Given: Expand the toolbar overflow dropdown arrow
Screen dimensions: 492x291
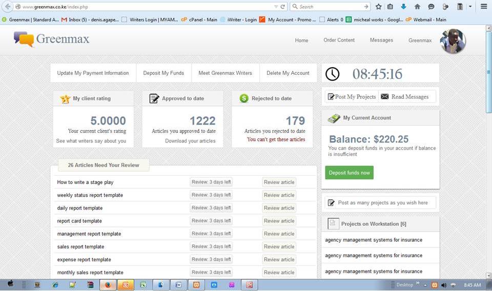Looking at the screenshot, I should [470, 7].
